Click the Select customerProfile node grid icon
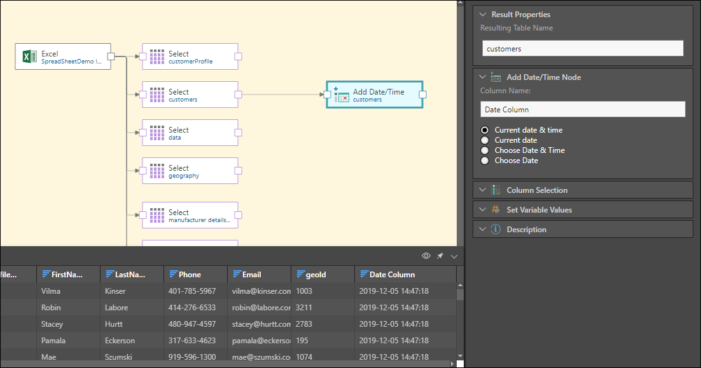The image size is (701, 368). [x=156, y=56]
